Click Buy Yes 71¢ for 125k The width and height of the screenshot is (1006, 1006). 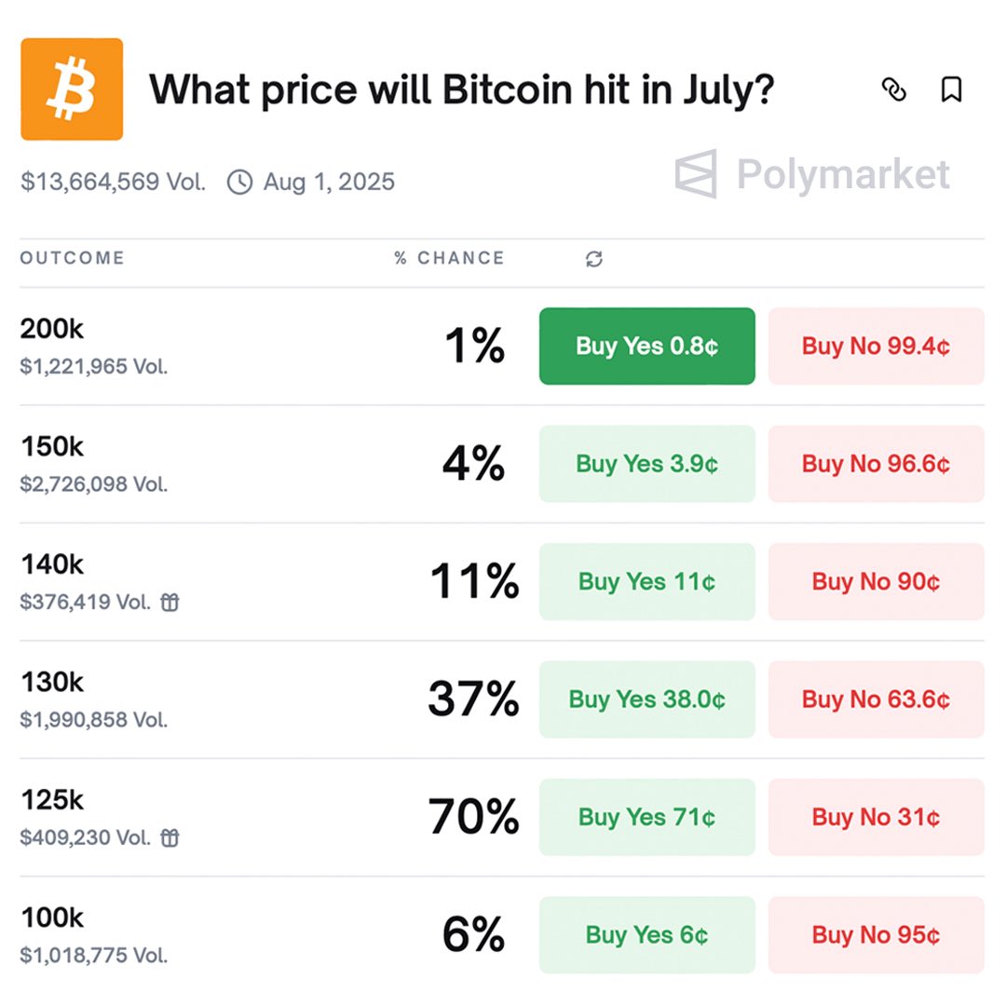point(646,817)
